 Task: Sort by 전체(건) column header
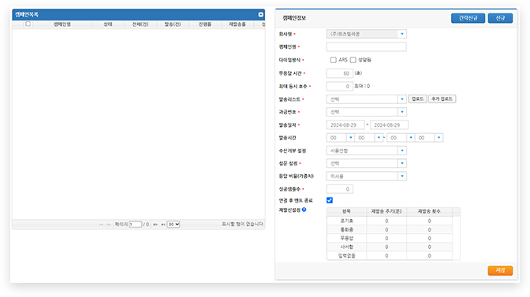[x=140, y=24]
